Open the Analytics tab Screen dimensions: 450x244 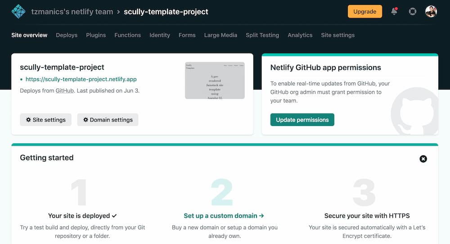coord(300,35)
